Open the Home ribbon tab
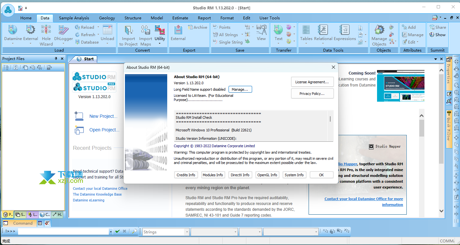The height and width of the screenshot is (245, 460). 26,18
